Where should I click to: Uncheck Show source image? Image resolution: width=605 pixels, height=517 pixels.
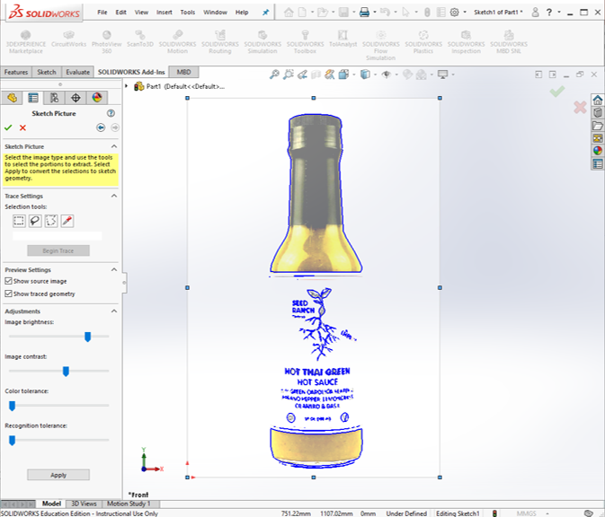pyautogui.click(x=9, y=281)
